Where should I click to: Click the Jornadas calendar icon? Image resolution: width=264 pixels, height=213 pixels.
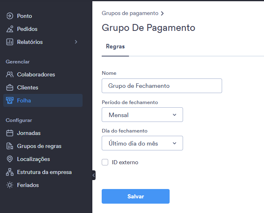[10, 133]
